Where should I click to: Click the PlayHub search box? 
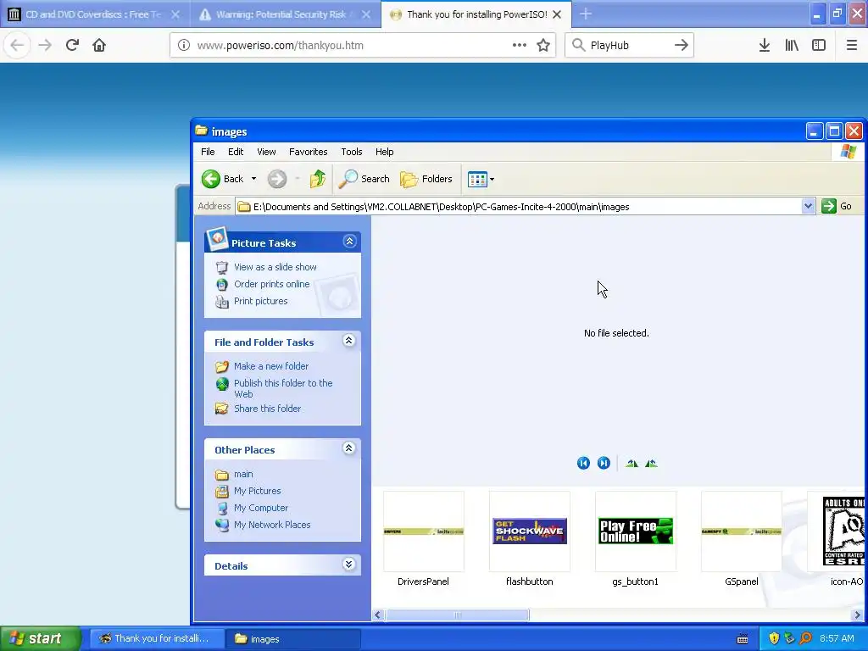[628, 46]
